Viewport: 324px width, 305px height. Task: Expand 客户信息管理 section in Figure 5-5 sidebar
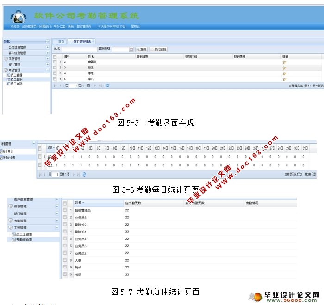pyautogui.click(x=48, y=53)
